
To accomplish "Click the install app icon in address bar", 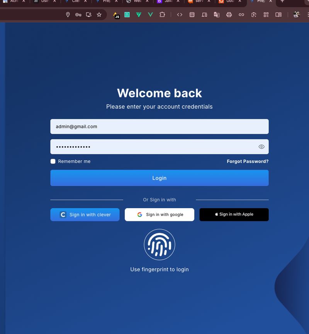I will [88, 15].
